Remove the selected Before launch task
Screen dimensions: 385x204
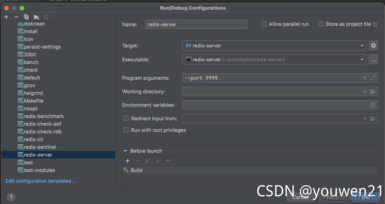coord(138,161)
